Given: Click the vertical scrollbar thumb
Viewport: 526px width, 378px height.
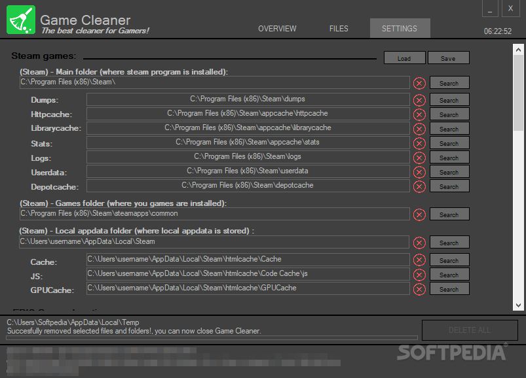Looking at the screenshot, I should pyautogui.click(x=518, y=93).
